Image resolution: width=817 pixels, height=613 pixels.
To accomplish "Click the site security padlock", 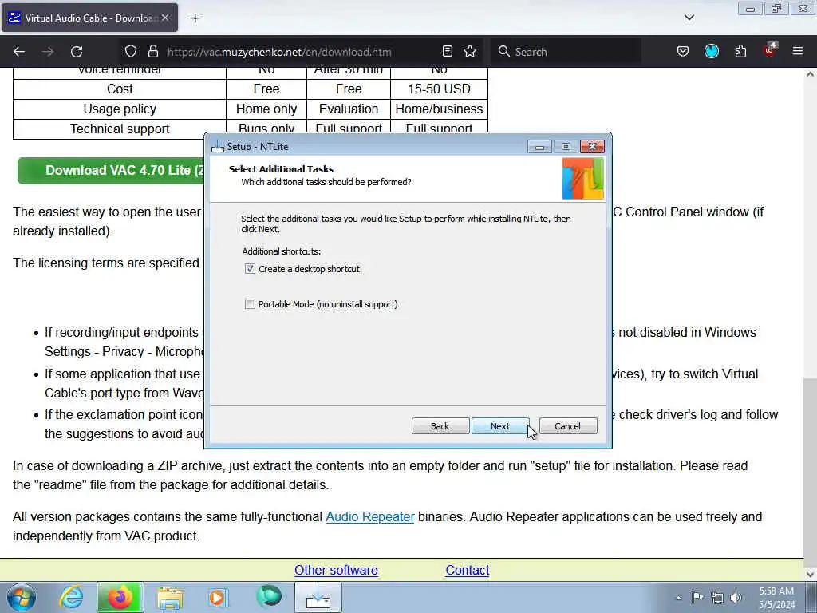I will [152, 52].
